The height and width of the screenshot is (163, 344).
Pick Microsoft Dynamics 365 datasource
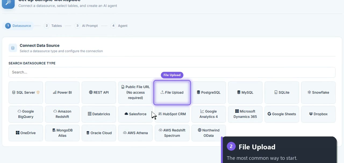245,114
